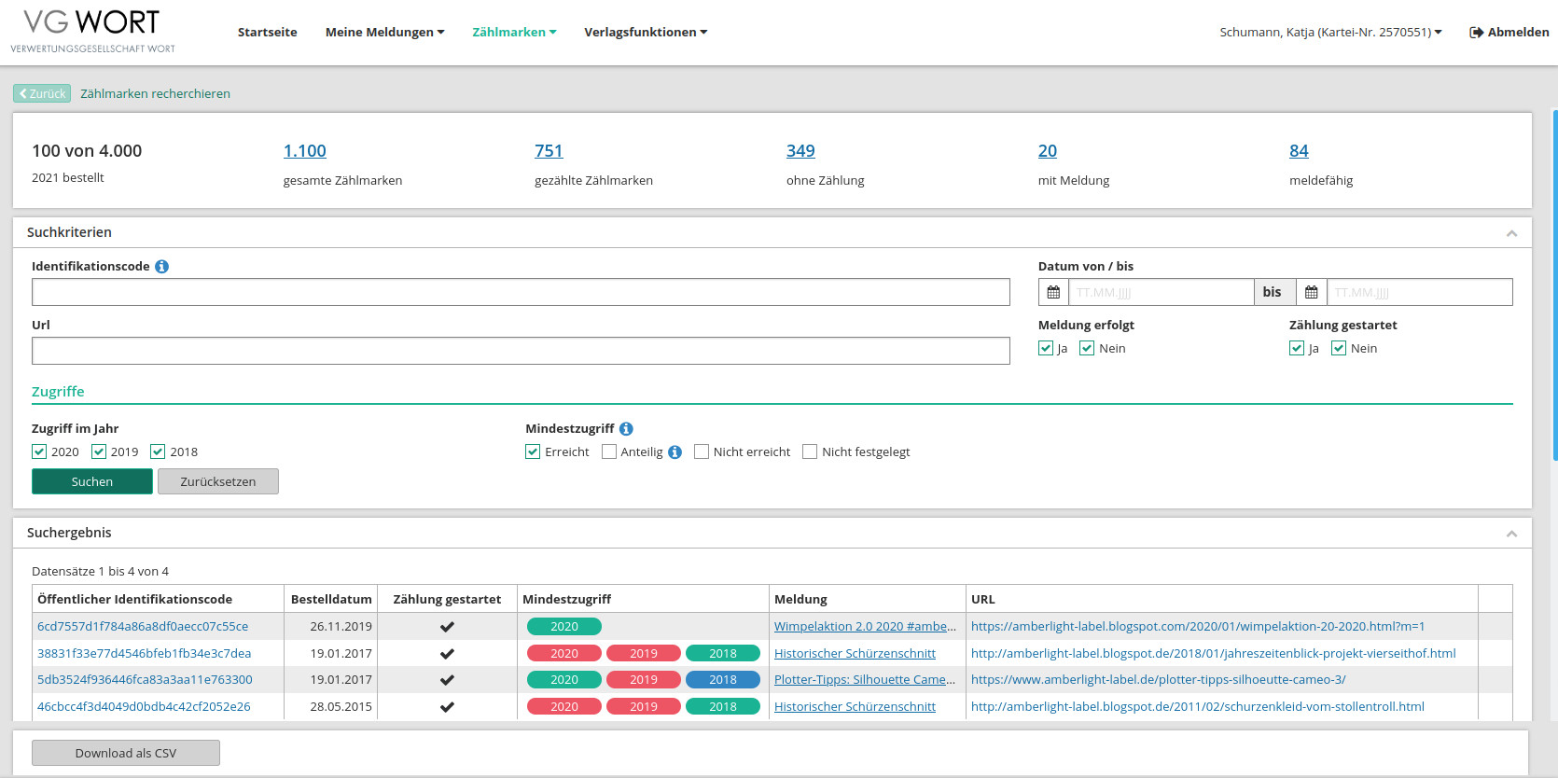The width and height of the screenshot is (1558, 778).
Task: Toggle Meldung erfolgt Ja checkbox
Action: (1046, 348)
